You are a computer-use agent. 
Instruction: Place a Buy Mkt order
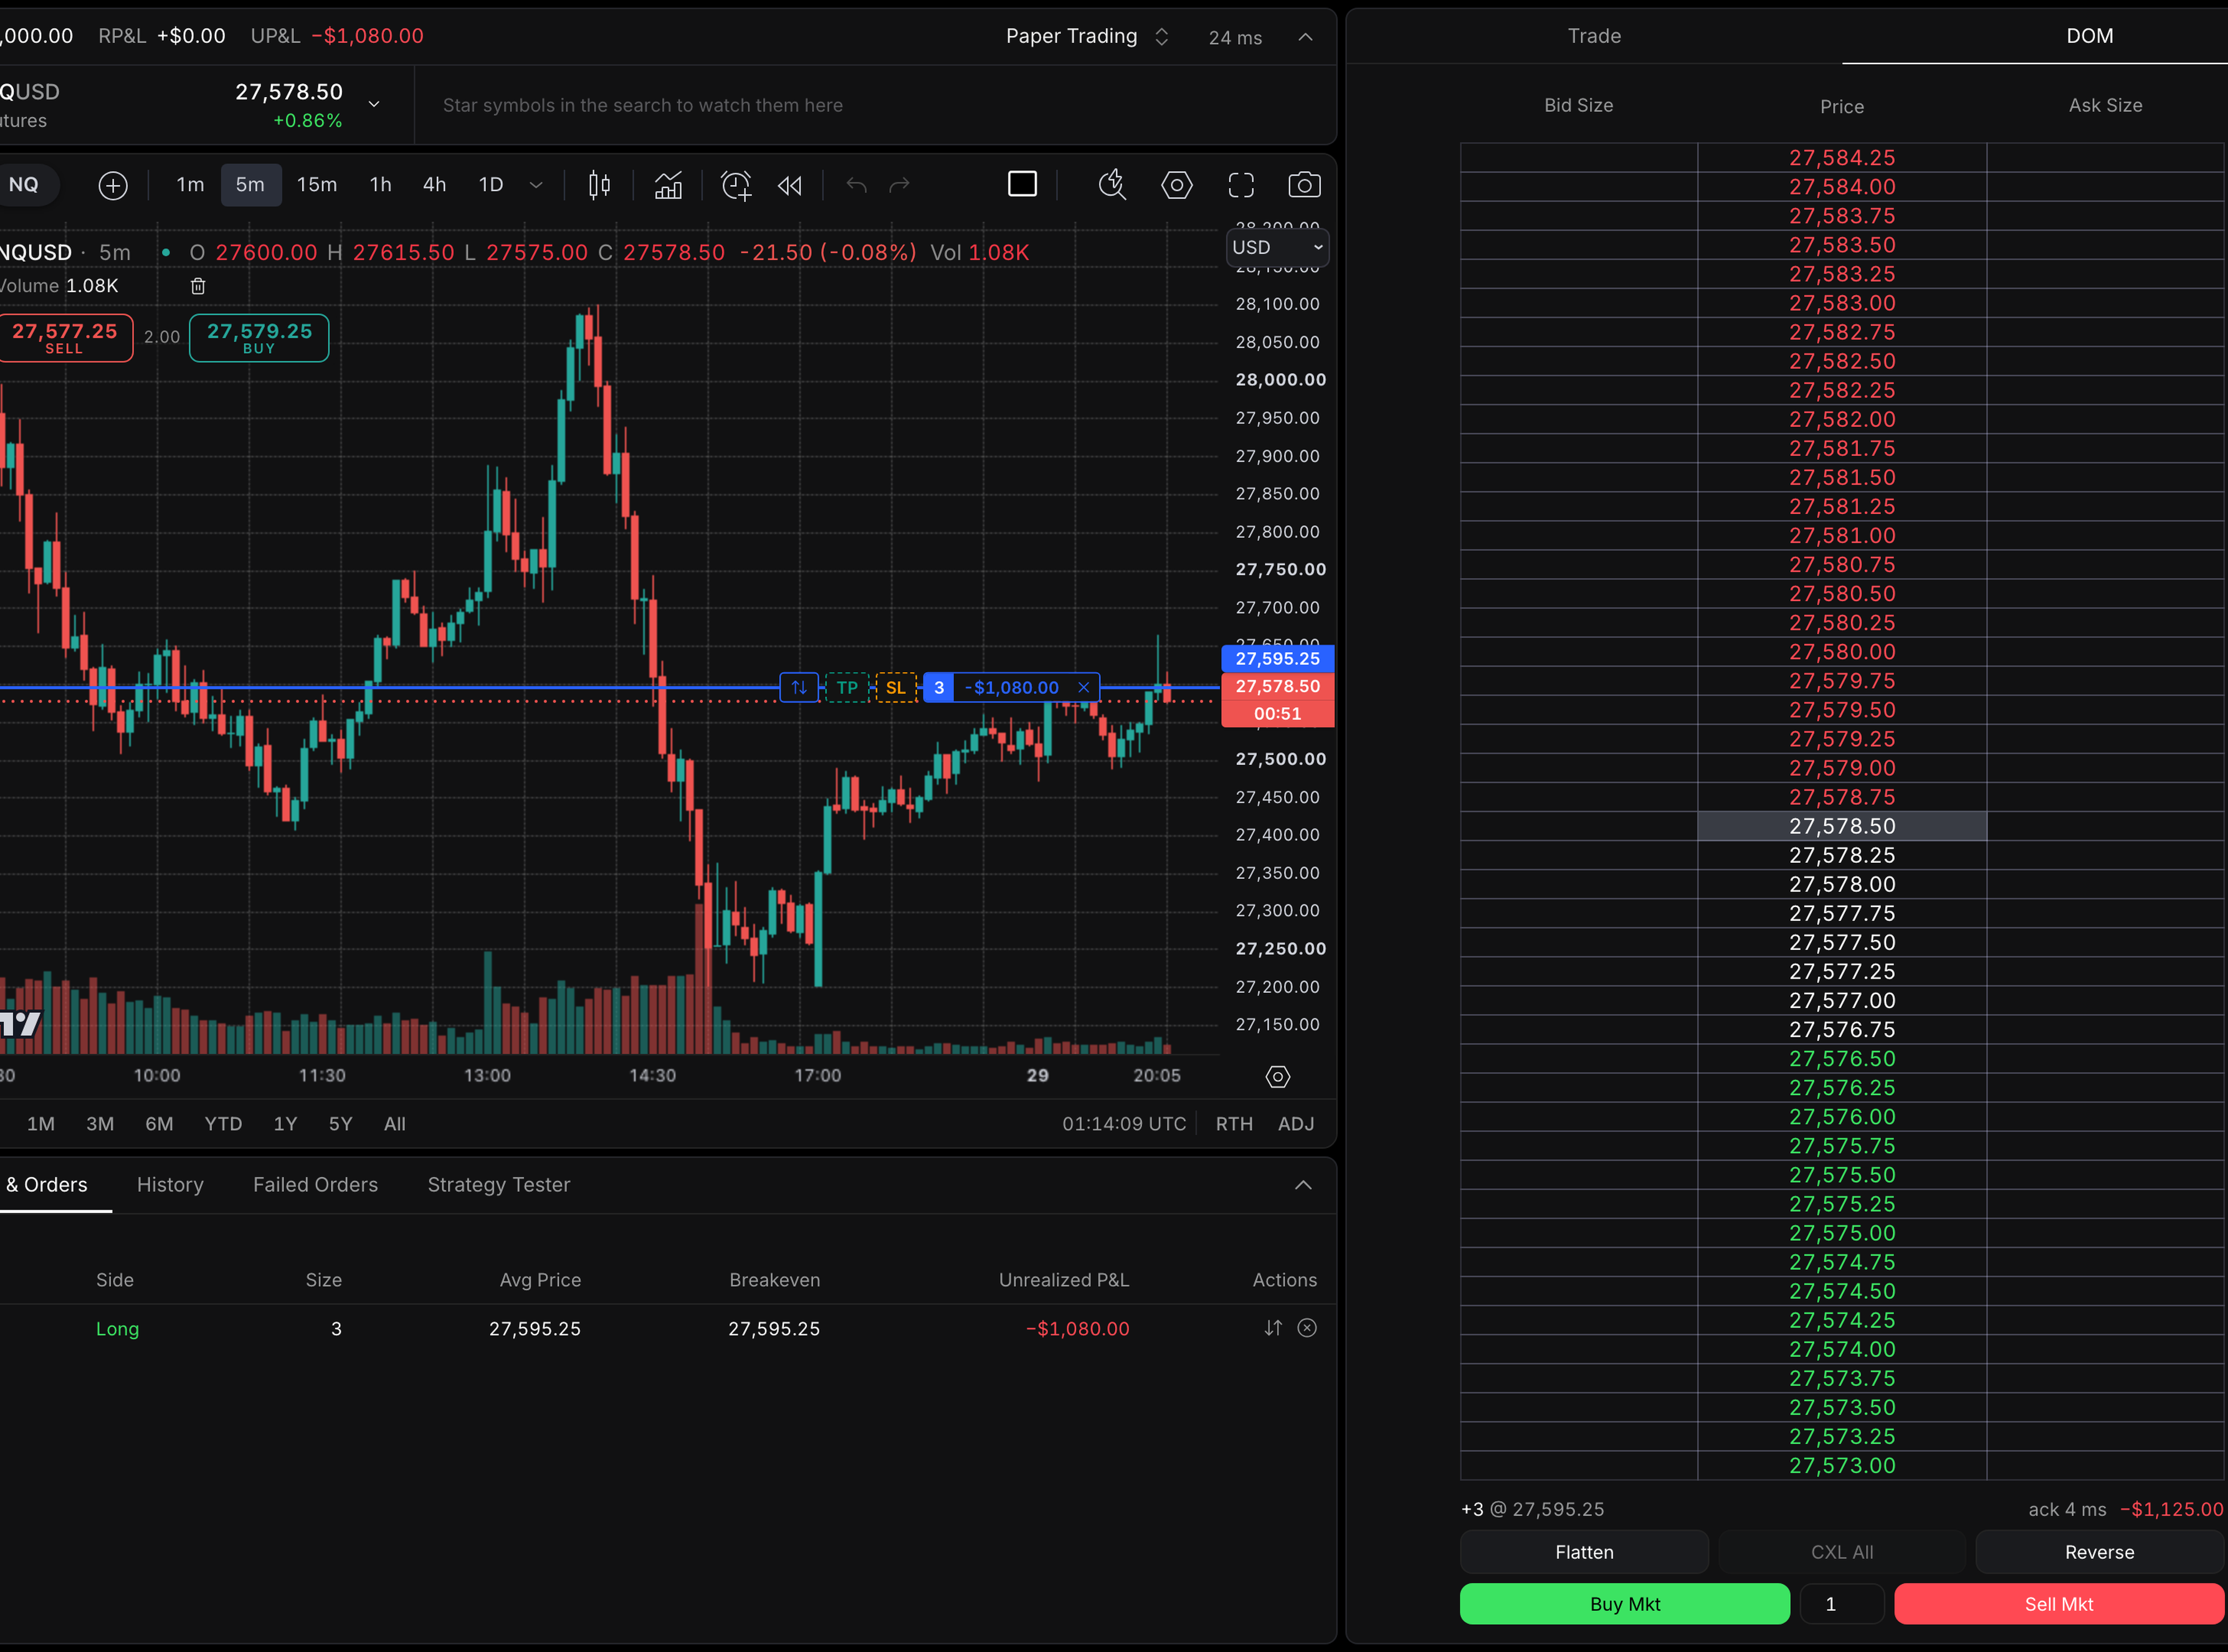pyautogui.click(x=1625, y=1604)
